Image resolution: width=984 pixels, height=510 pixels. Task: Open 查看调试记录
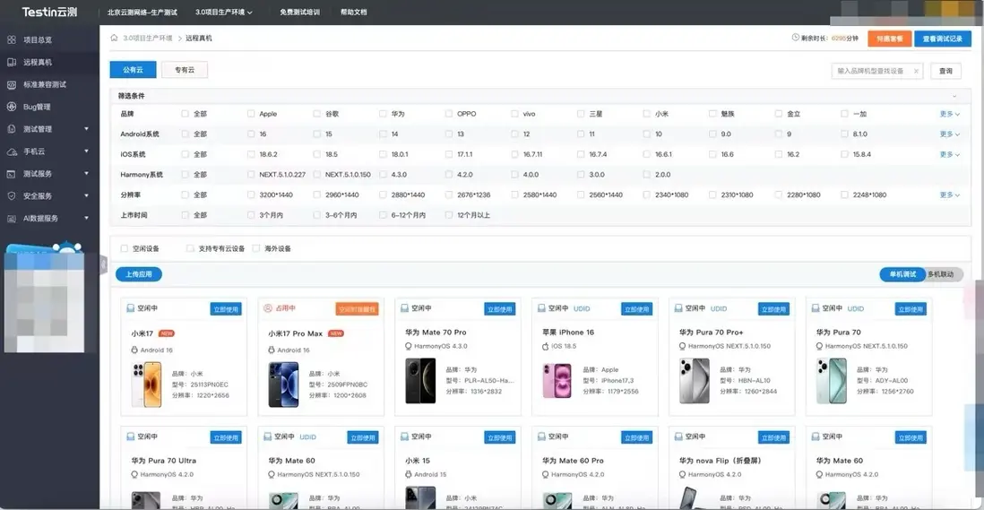[x=943, y=39]
